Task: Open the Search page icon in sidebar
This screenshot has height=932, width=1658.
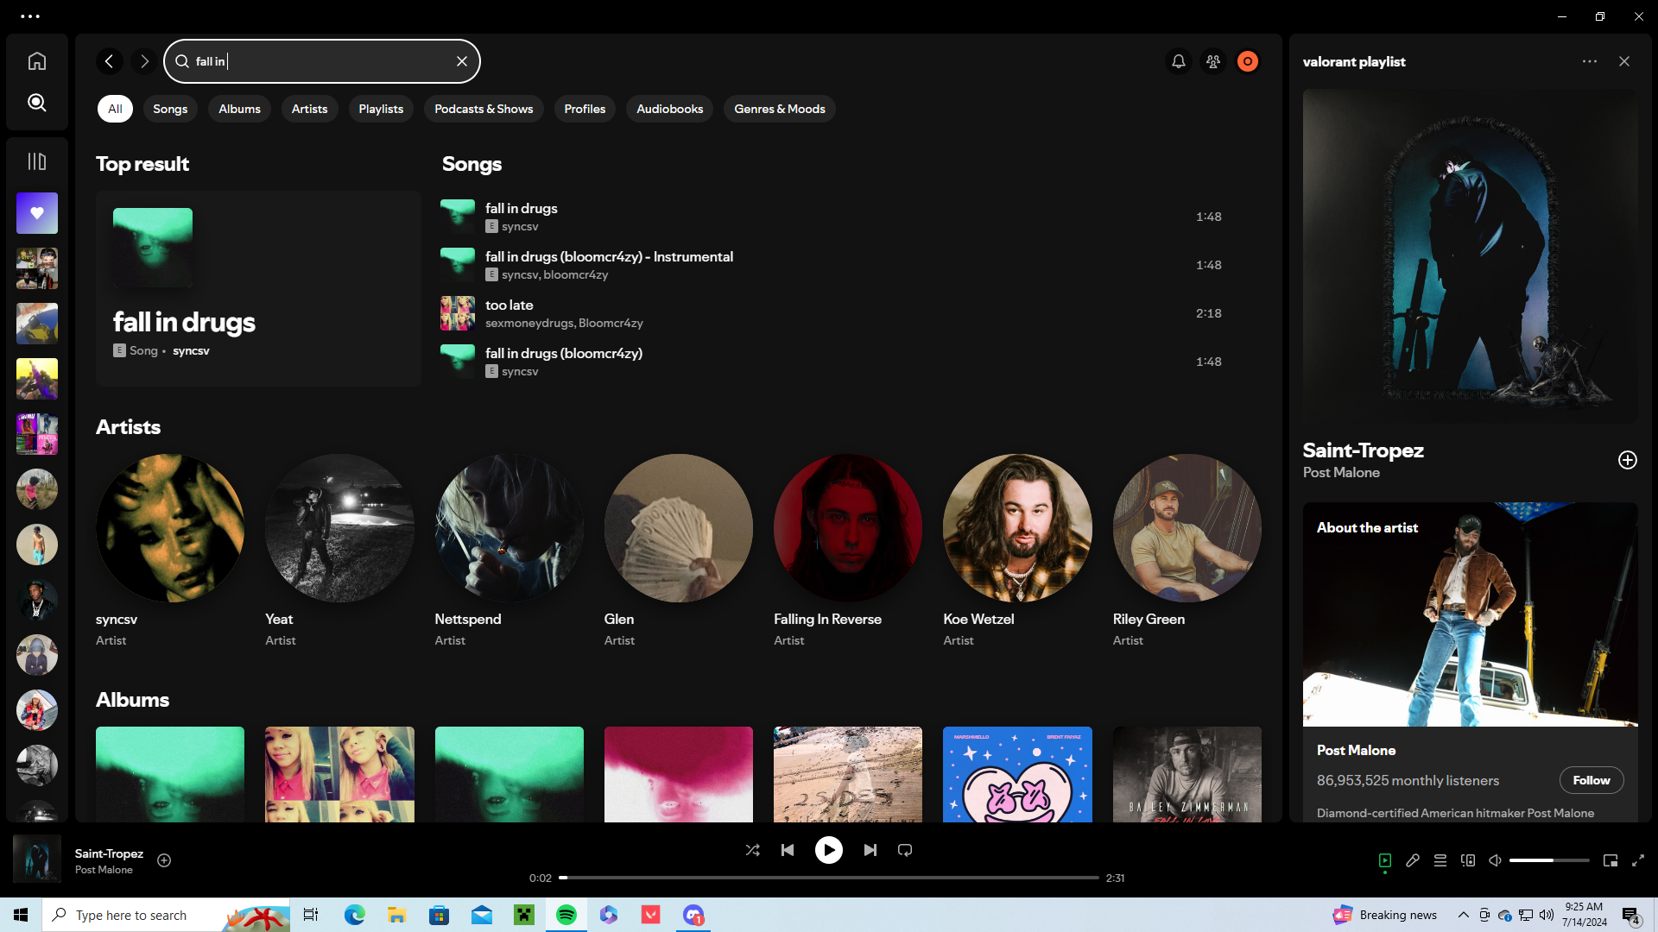Action: tap(36, 103)
